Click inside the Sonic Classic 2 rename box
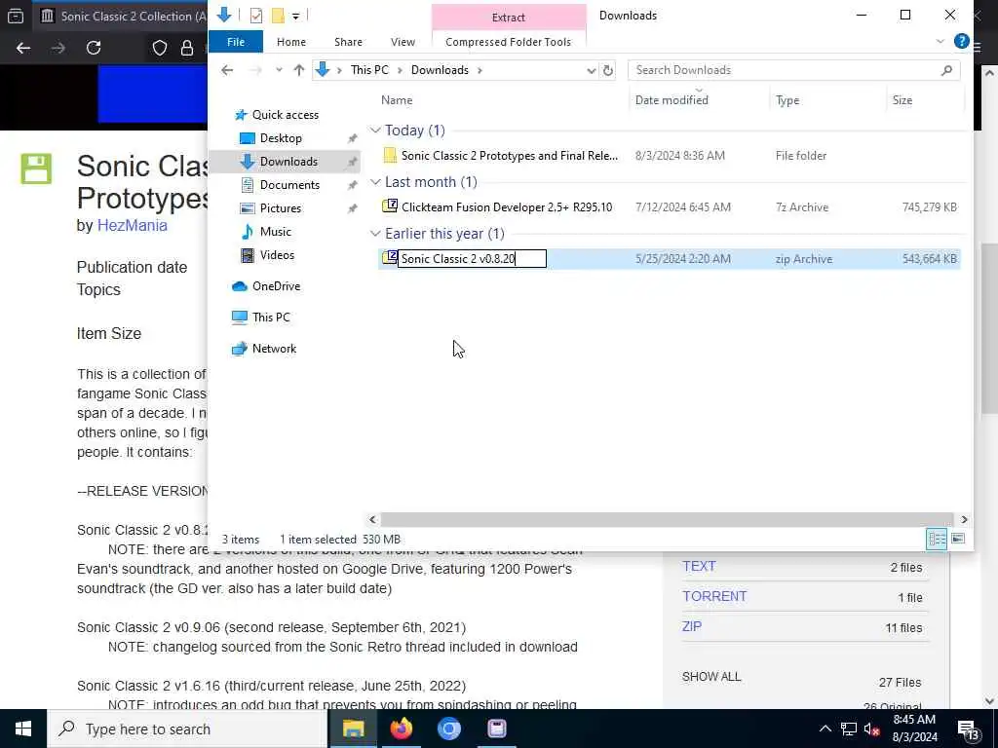The image size is (998, 748). 472,258
